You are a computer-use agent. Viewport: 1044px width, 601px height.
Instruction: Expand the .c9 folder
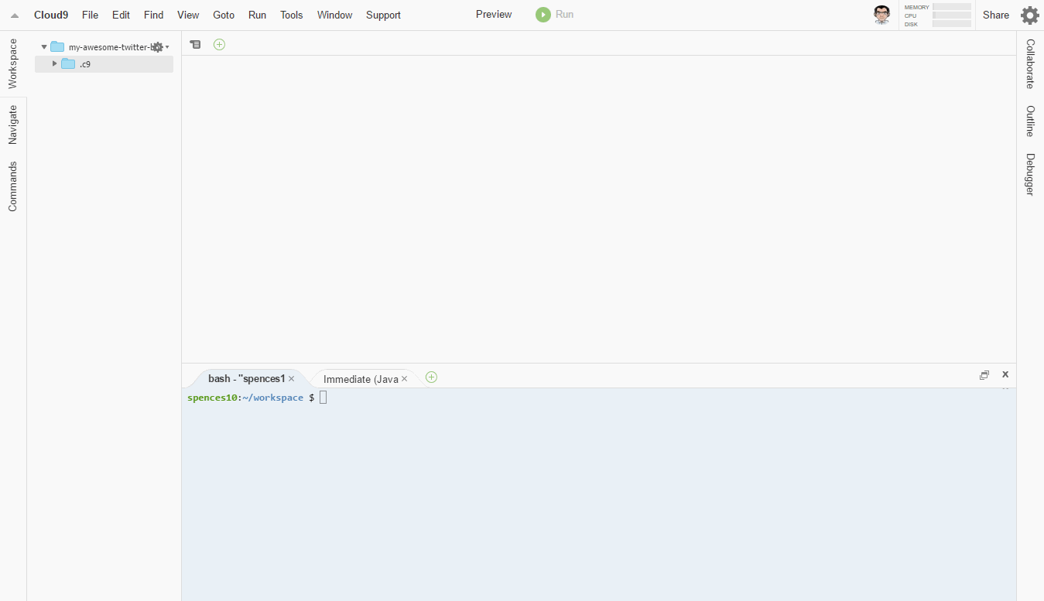(x=54, y=63)
